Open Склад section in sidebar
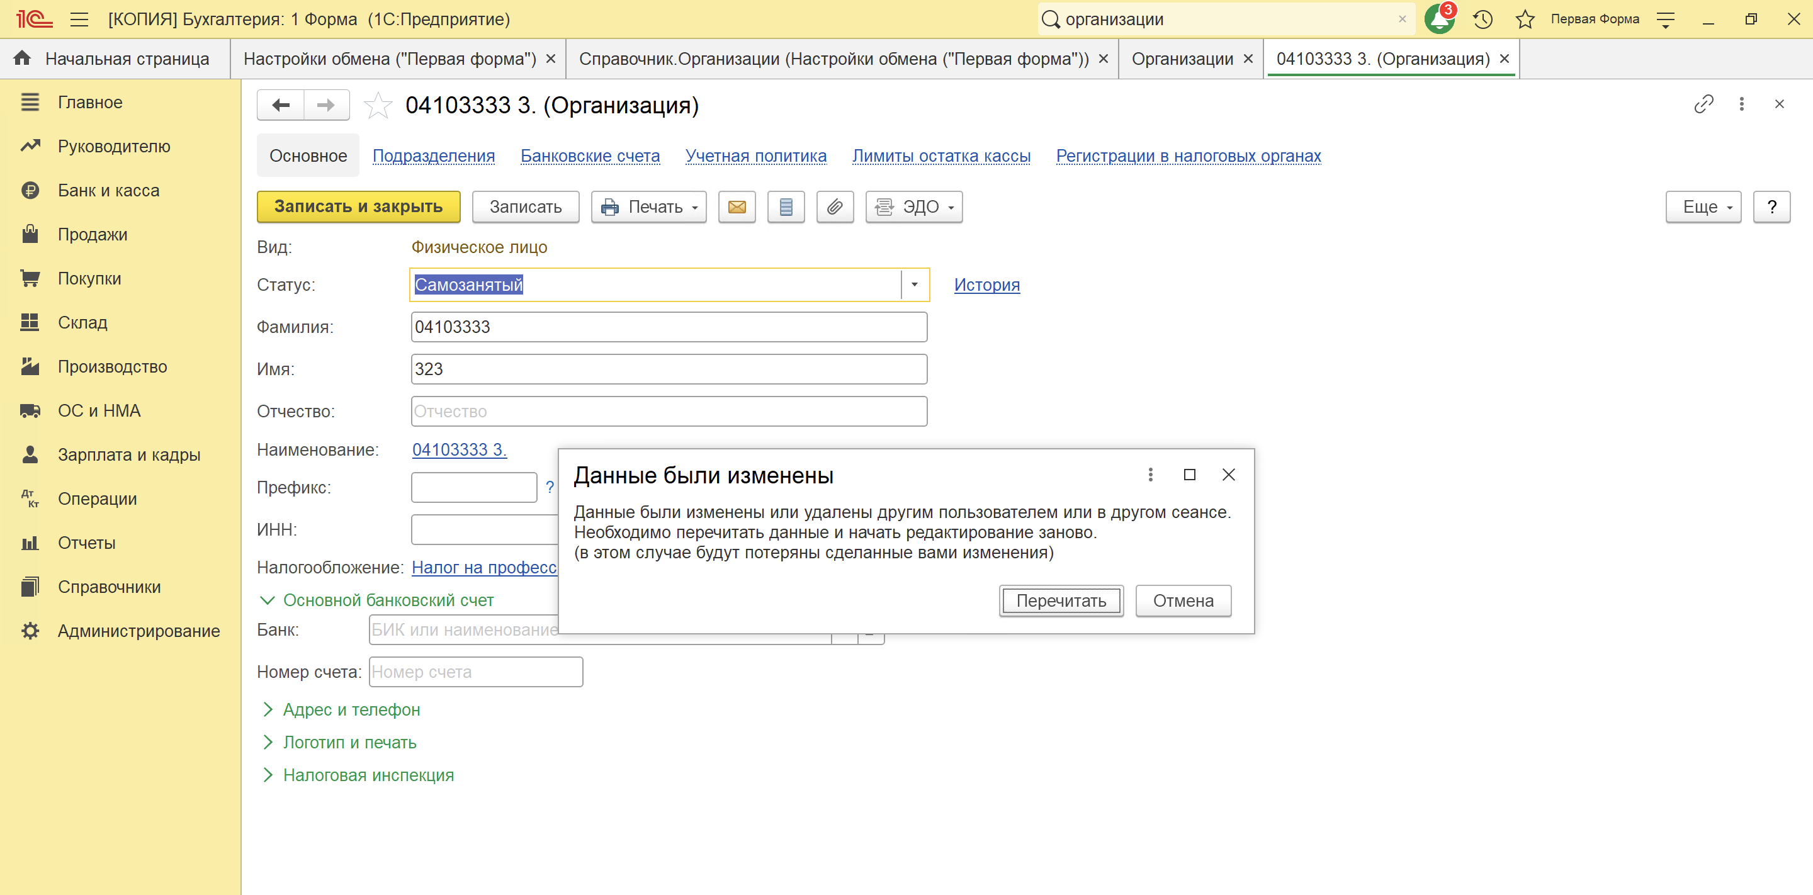1813x895 pixels. coord(82,322)
